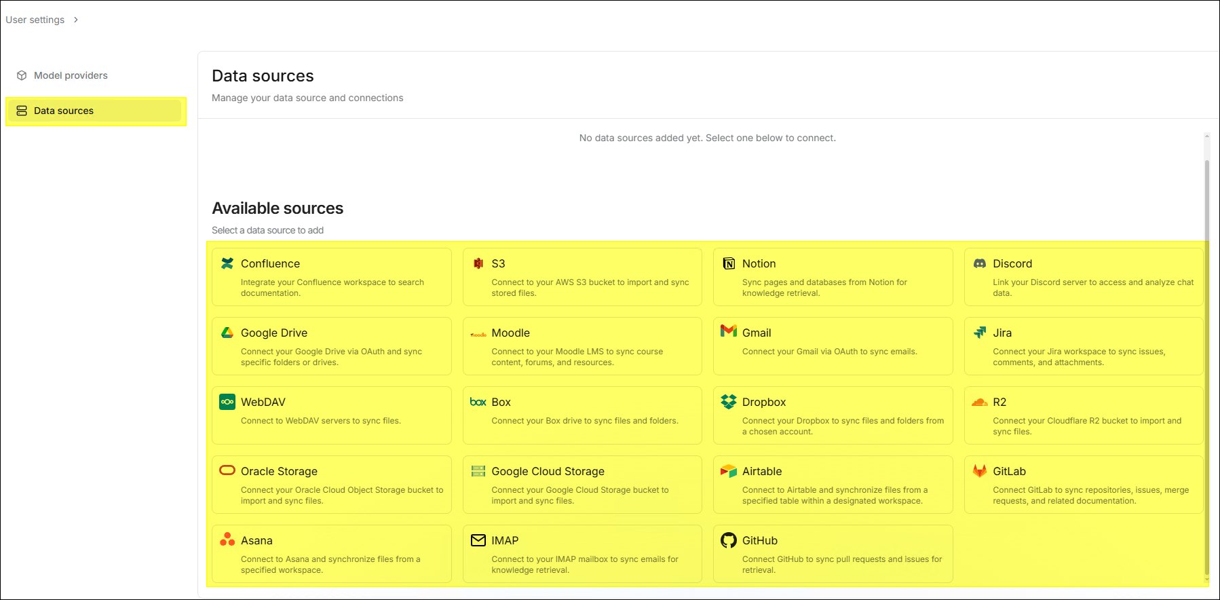The width and height of the screenshot is (1220, 600).
Task: Click the Jira logo icon
Action: (x=980, y=333)
